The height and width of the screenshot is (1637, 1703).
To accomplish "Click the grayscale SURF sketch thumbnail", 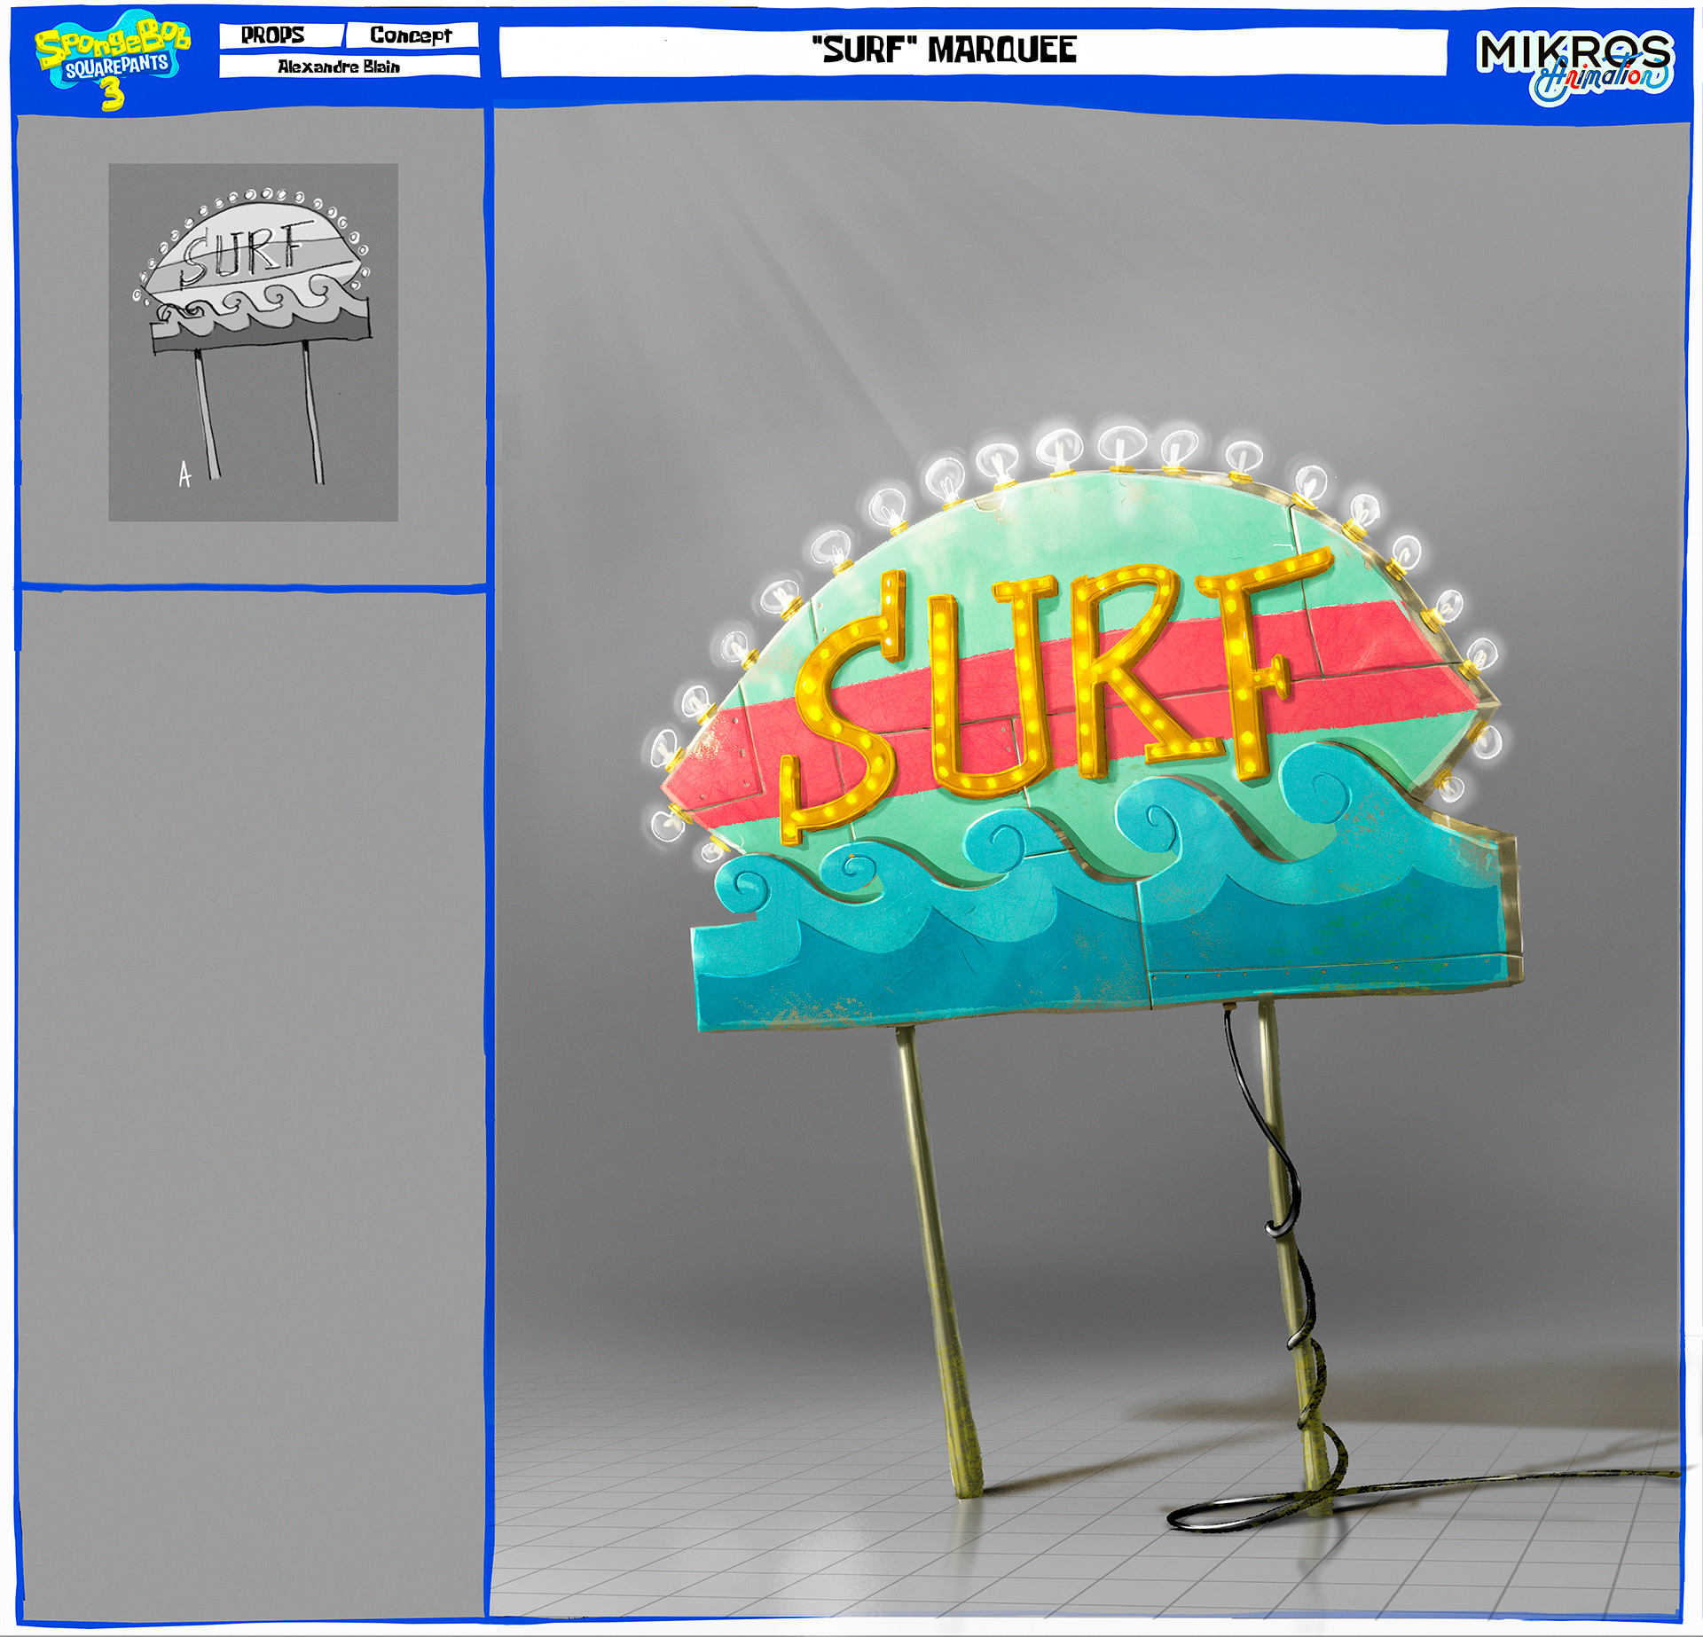I will point(253,341).
